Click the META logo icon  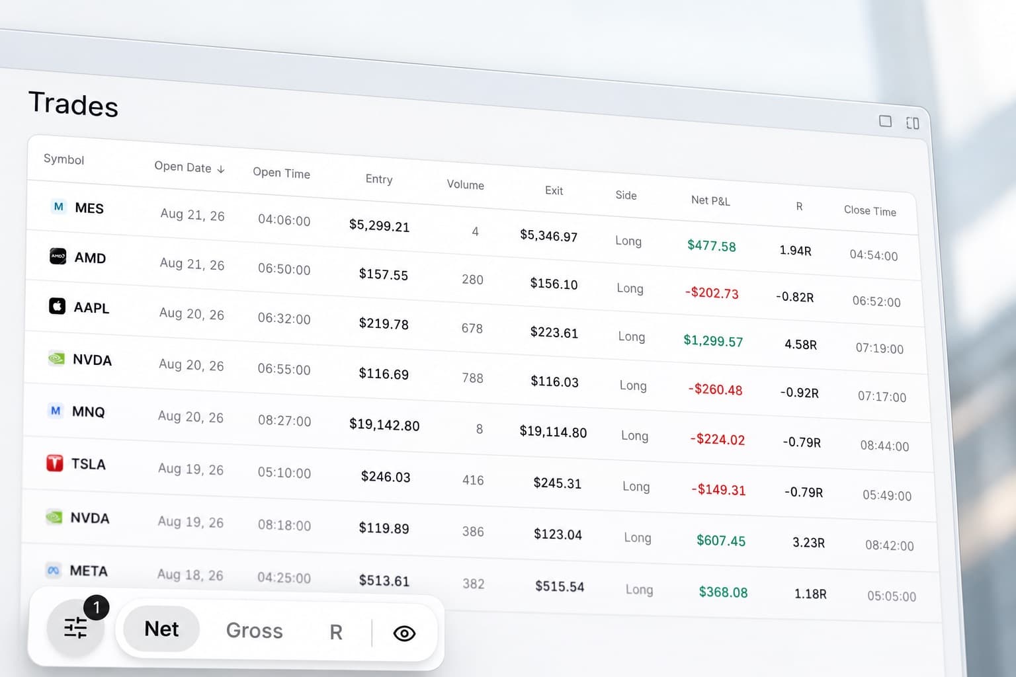pyautogui.click(x=53, y=570)
